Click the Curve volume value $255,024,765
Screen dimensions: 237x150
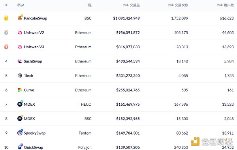128,90
